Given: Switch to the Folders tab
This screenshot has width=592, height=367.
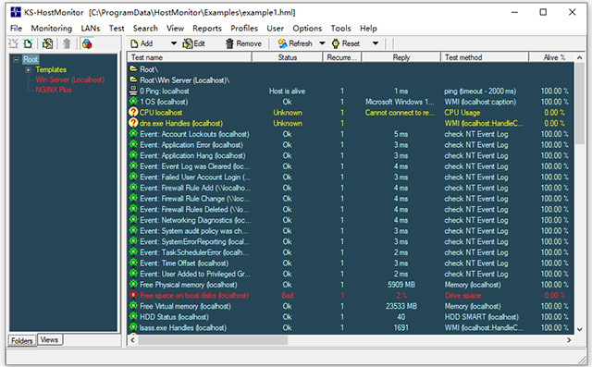Looking at the screenshot, I should click(22, 340).
